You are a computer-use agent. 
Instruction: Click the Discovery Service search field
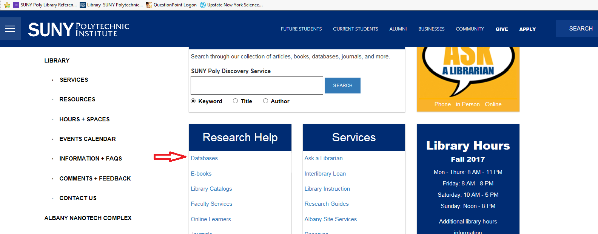click(x=257, y=85)
